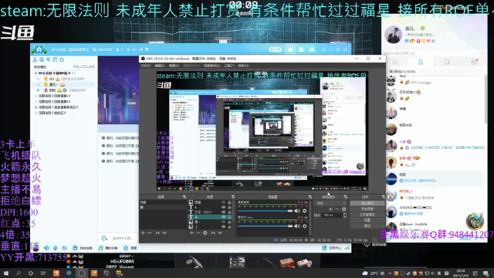Open transition properties gear icon

tap(343, 209)
